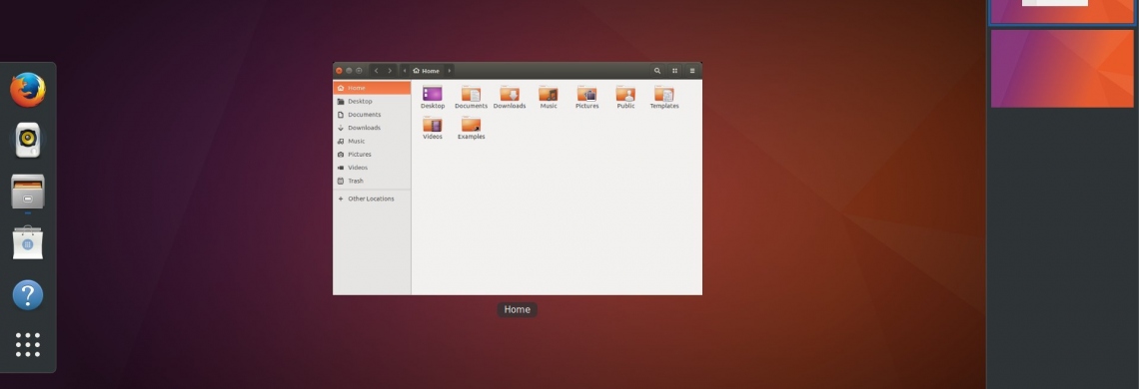
Task: Switch view with the grid view icon
Action: [x=674, y=71]
